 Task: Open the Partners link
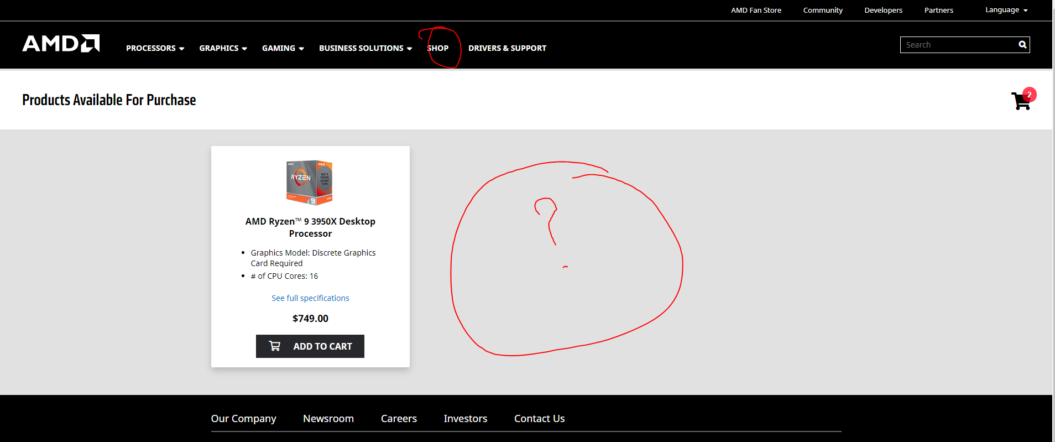point(939,10)
